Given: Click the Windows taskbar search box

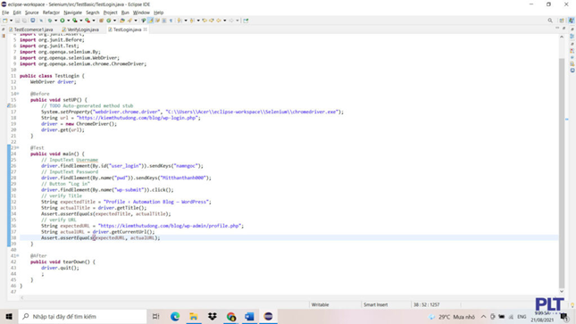Looking at the screenshot, I should click(x=82, y=316).
